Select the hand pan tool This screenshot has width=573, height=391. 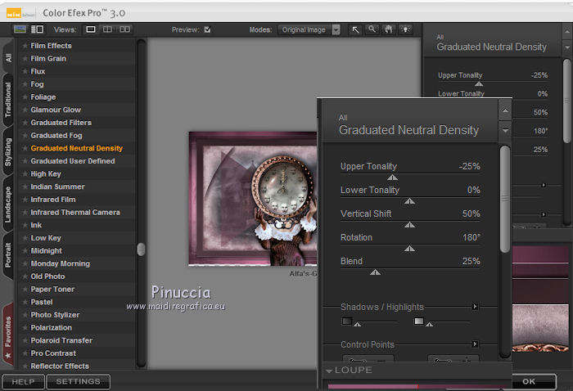pos(388,29)
